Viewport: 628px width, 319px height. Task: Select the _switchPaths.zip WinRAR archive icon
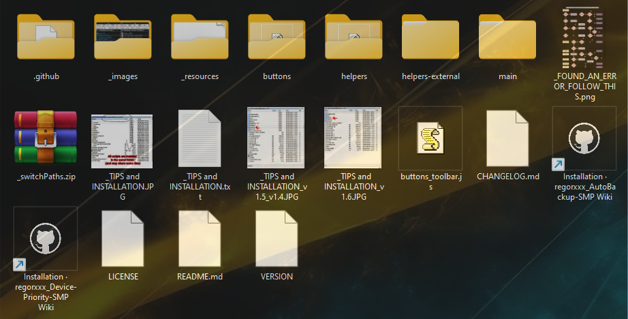click(46, 138)
